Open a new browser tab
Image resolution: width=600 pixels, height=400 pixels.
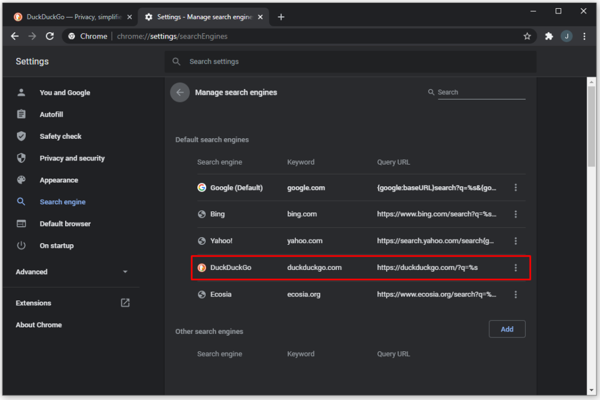281,16
